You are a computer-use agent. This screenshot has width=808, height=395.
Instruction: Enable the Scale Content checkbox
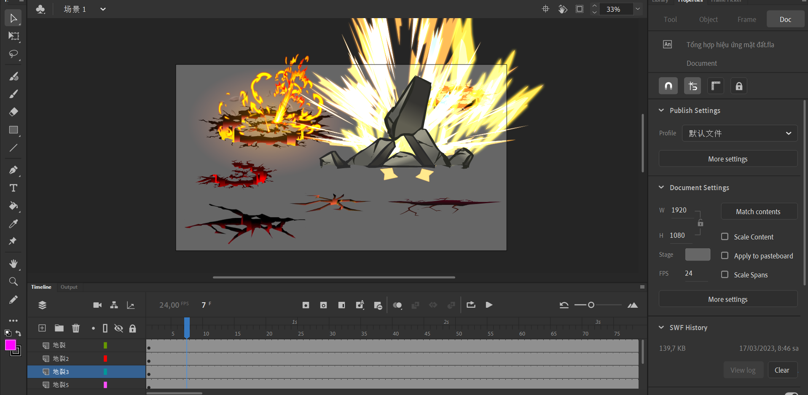click(x=725, y=236)
